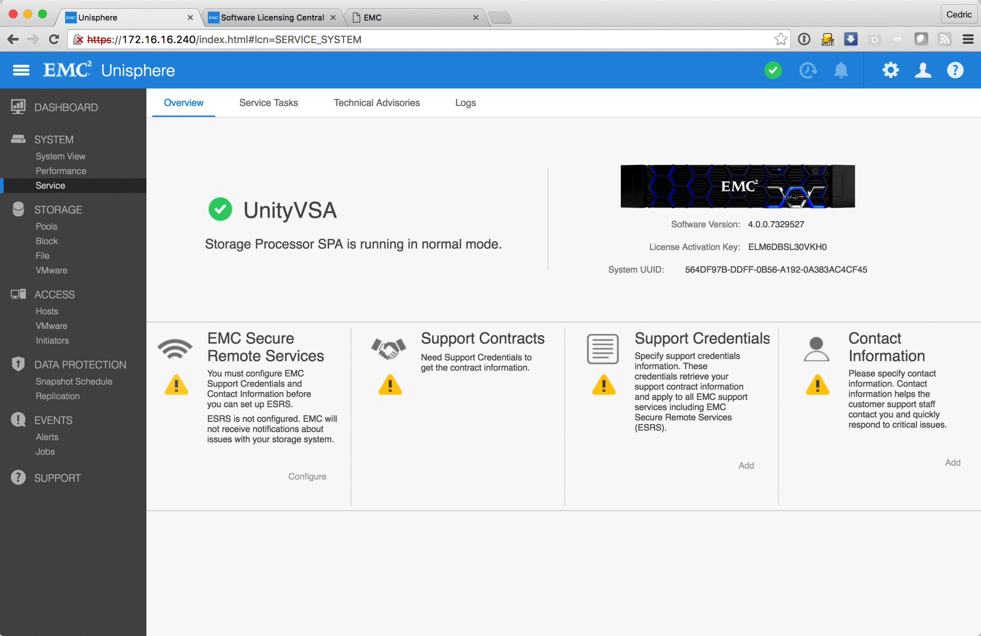Click the green system health status icon
This screenshot has width=981, height=636.
pos(773,70)
